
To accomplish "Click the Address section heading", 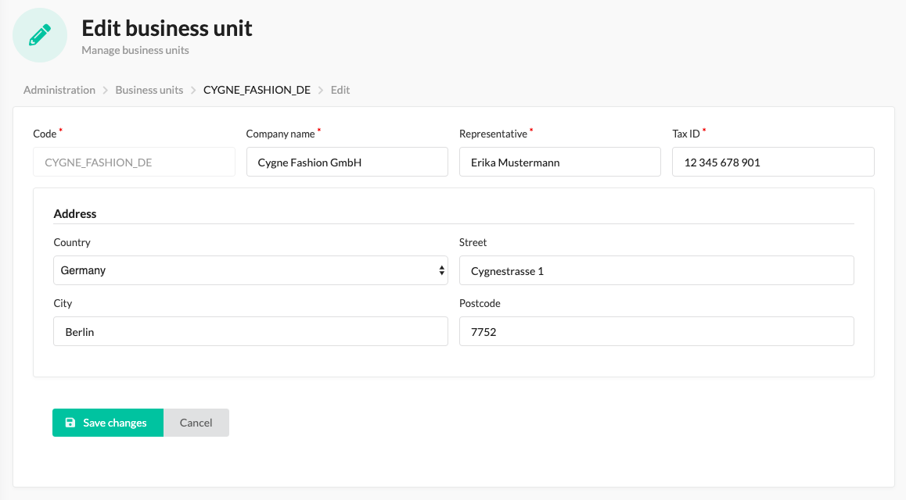I will 75,214.
